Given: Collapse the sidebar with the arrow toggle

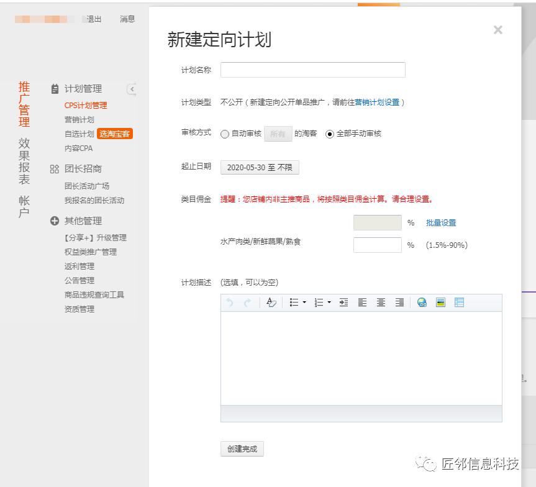Looking at the screenshot, I should click(x=132, y=89).
